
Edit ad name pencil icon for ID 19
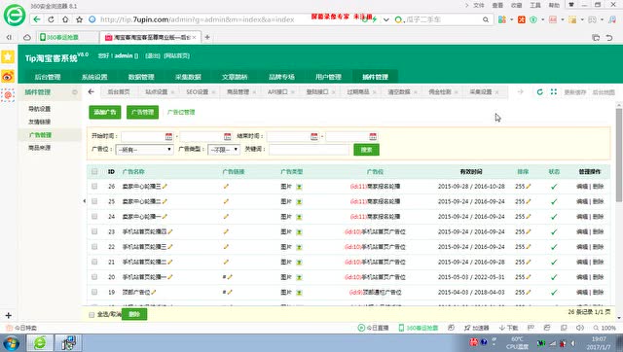pos(154,292)
